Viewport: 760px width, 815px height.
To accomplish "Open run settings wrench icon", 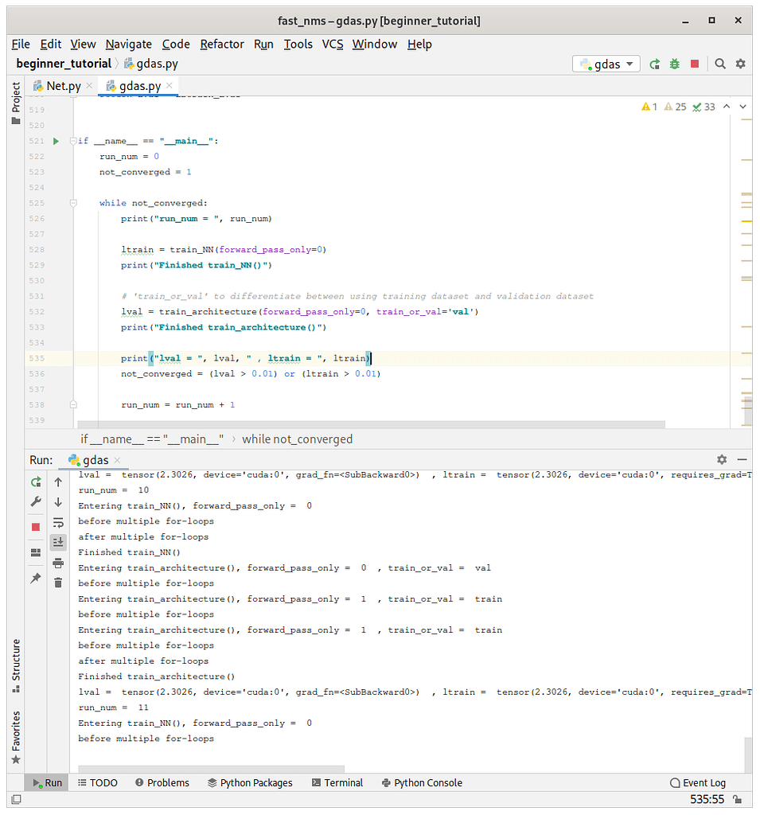I will point(36,501).
